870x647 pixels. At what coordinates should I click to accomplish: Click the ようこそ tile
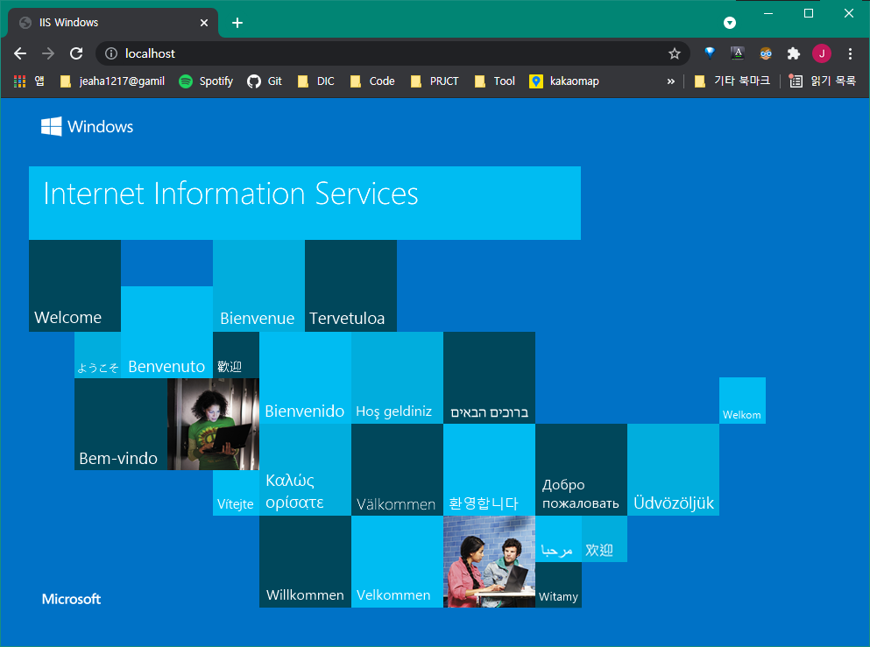pos(97,355)
